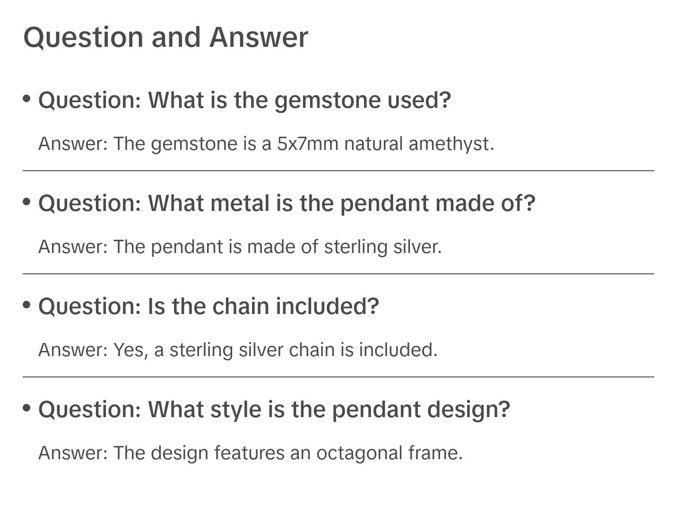Click the octagonal frame answer text

tap(250, 453)
